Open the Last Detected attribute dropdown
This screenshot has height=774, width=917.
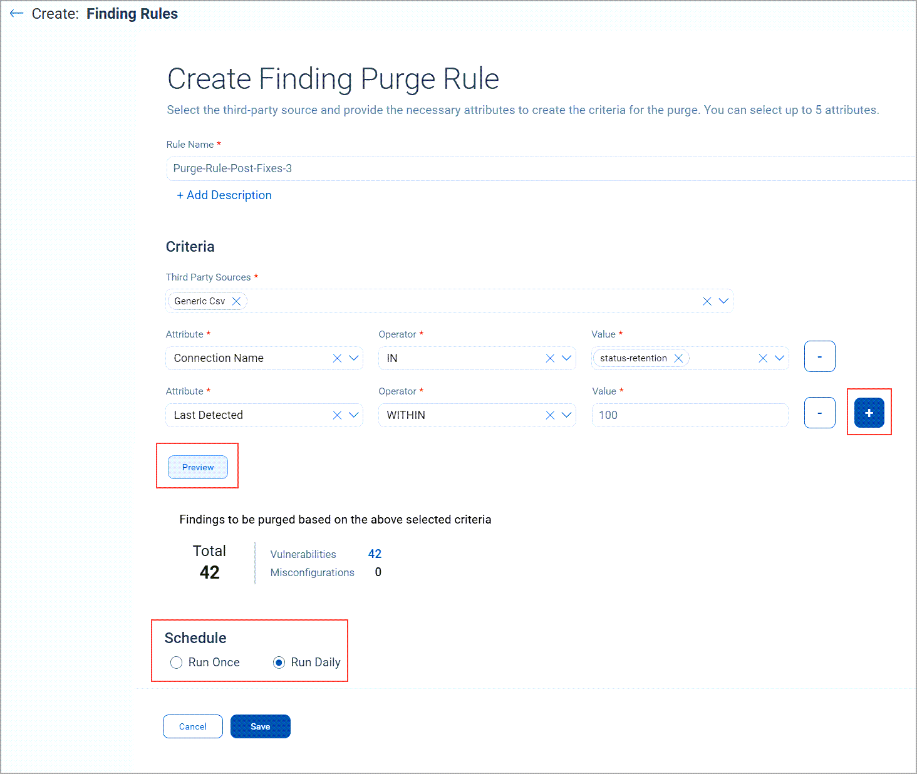coord(353,415)
